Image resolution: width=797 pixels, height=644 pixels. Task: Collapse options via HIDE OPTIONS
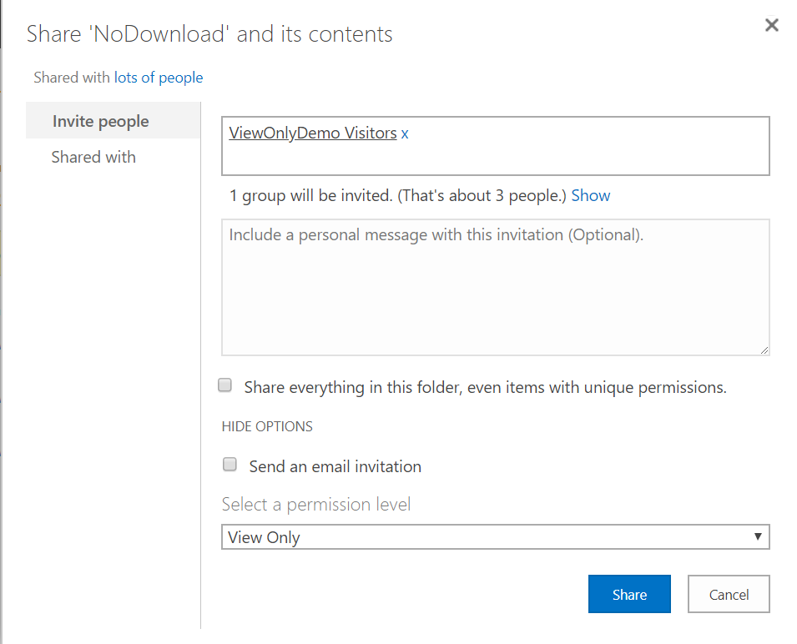point(267,426)
